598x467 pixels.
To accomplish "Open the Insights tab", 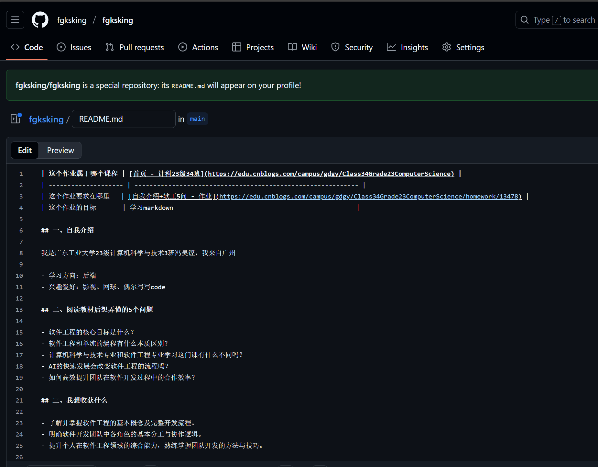I will pyautogui.click(x=408, y=47).
